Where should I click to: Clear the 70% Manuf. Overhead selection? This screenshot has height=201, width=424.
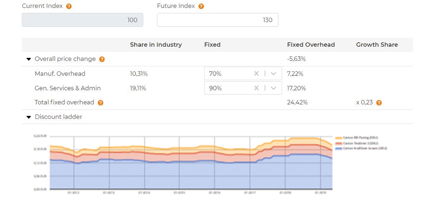pyautogui.click(x=256, y=74)
